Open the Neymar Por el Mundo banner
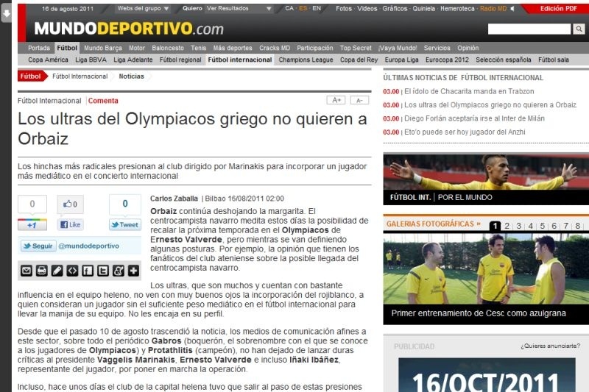589x392 pixels. tap(486, 179)
